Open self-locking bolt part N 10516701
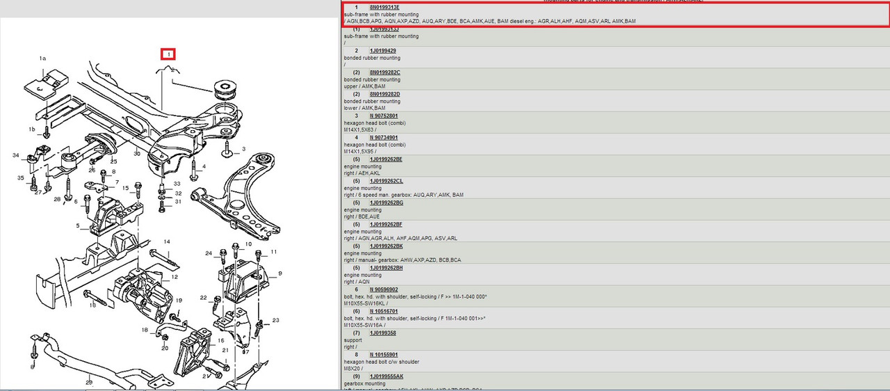The image size is (890, 391). tap(384, 311)
